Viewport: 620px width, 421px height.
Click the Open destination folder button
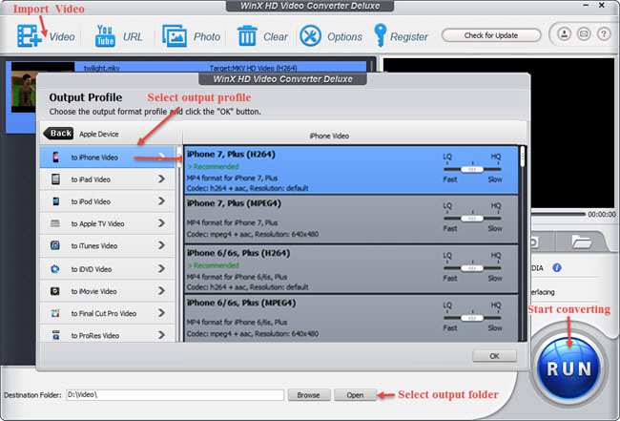355,395
